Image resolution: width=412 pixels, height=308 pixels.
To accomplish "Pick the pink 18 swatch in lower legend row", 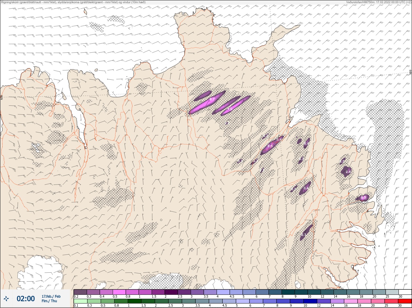I will pos(364,301).
